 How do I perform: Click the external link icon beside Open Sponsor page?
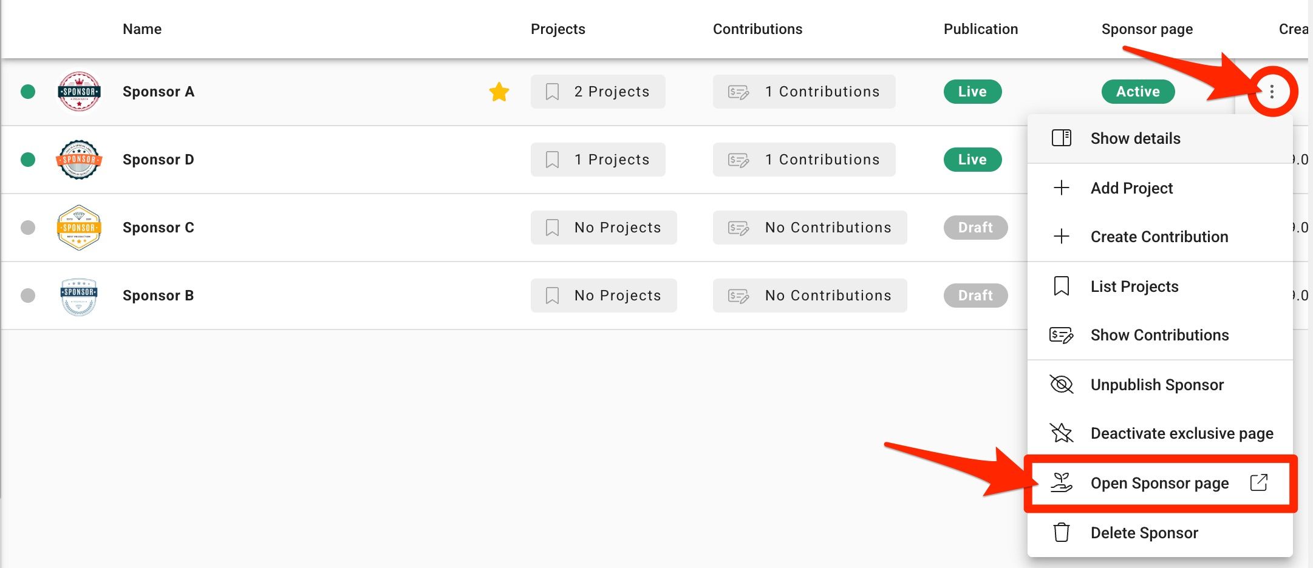coord(1259,482)
